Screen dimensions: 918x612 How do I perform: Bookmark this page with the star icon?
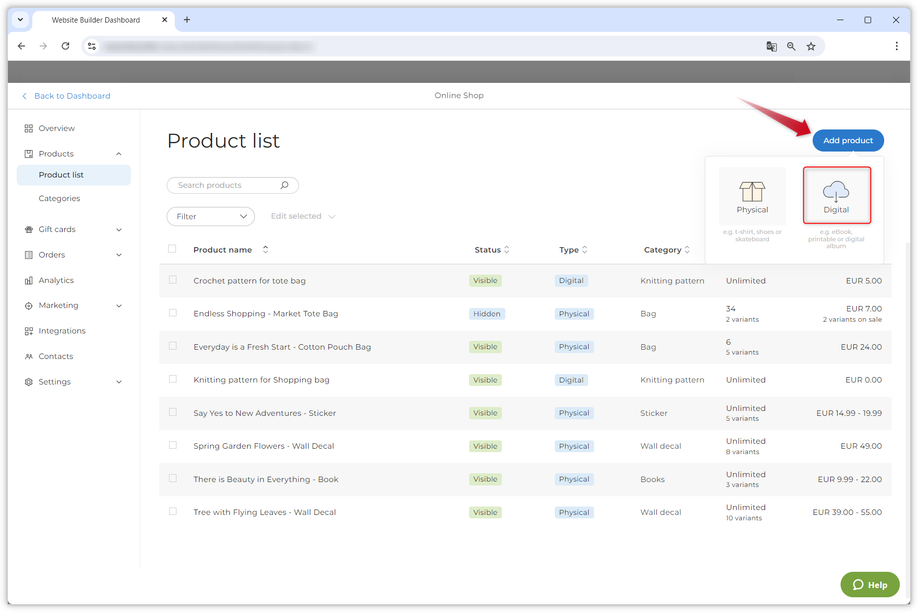tap(811, 46)
